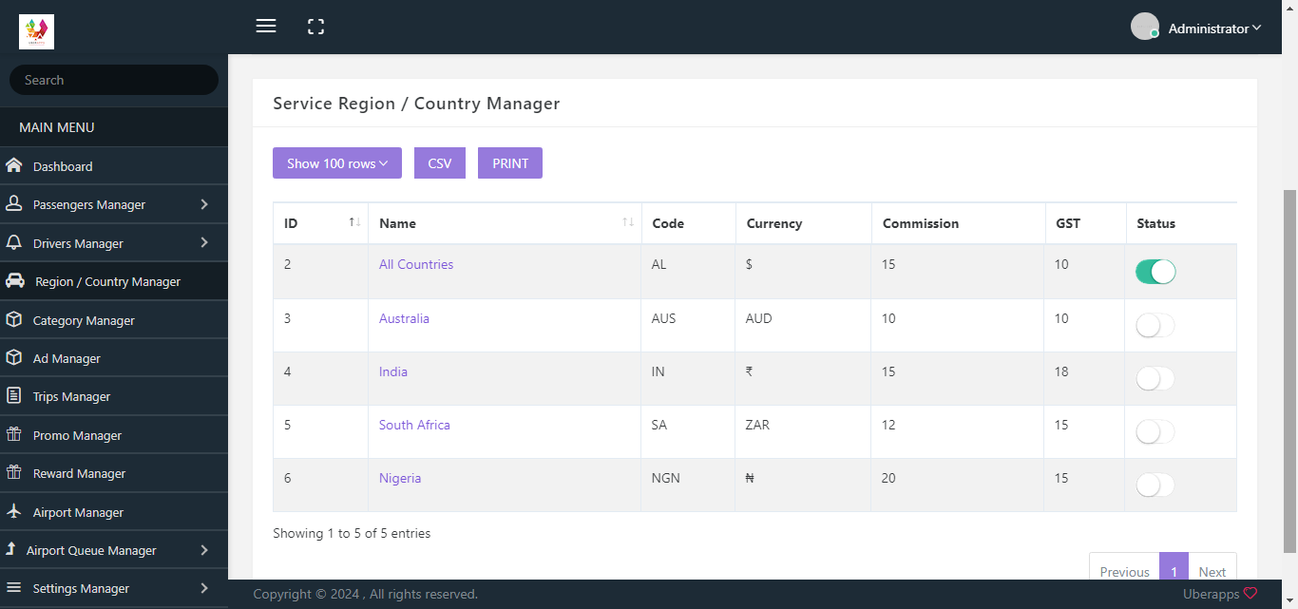Enable the South Africa status toggle
Screen dimensions: 1298x609
[1155, 432]
